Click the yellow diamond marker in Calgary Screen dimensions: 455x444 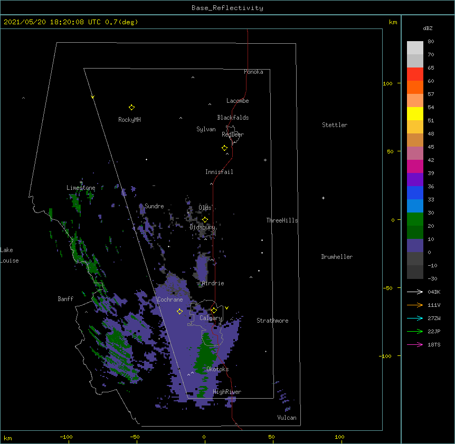[x=214, y=311]
